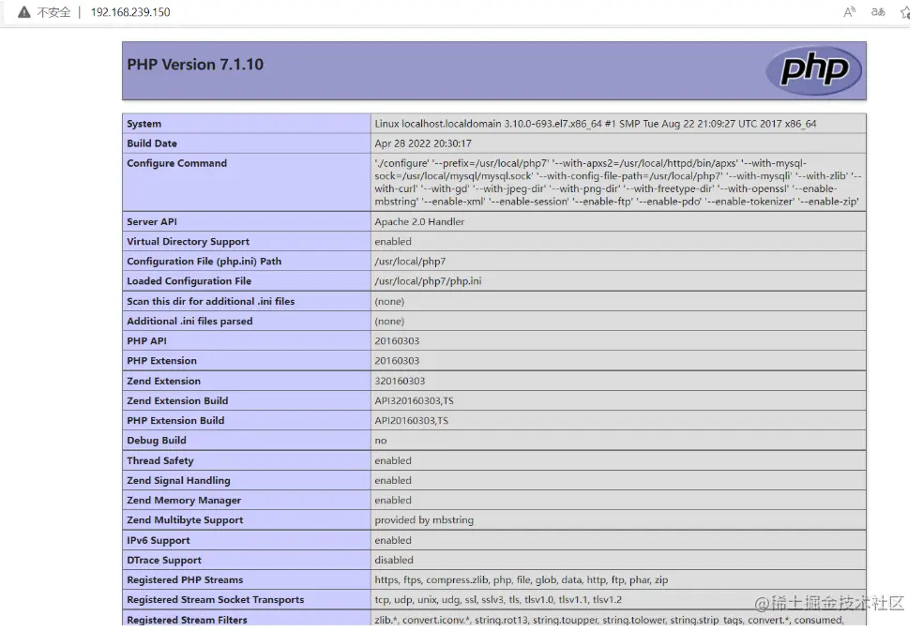Click the not-secure warning triangle icon
This screenshot has width=923, height=631.
[24, 12]
